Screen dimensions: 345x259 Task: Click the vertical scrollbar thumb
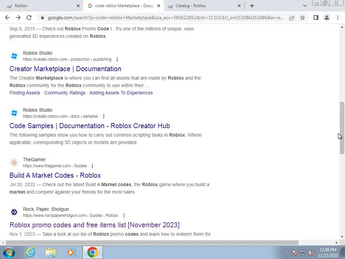342,128
